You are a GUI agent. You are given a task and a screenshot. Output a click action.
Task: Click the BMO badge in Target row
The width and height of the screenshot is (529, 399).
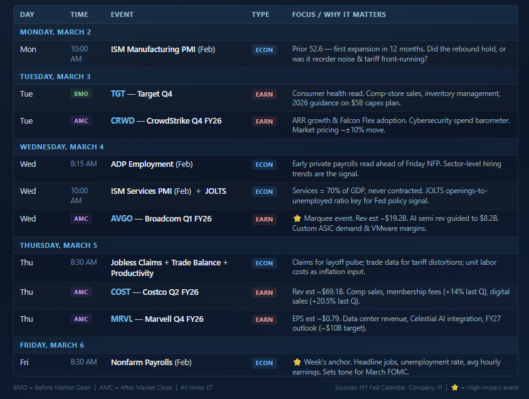click(x=81, y=94)
